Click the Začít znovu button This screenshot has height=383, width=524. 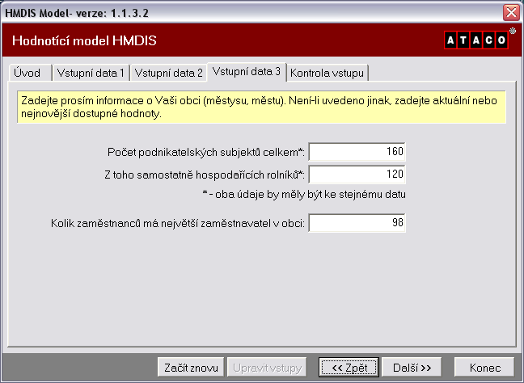click(191, 368)
